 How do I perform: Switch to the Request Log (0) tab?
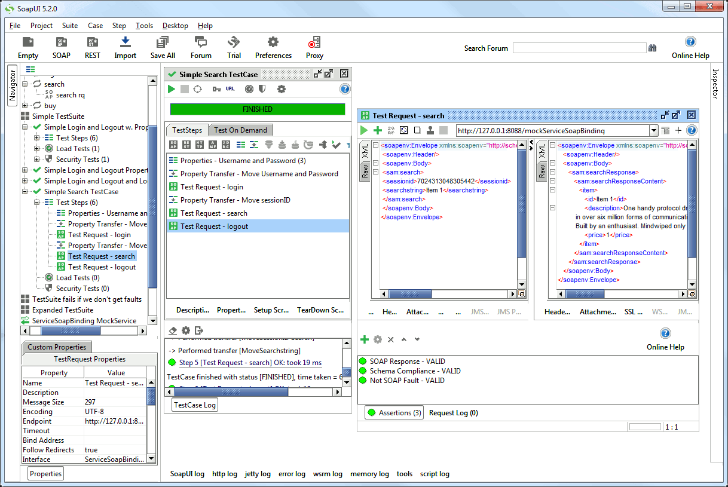[x=453, y=413]
